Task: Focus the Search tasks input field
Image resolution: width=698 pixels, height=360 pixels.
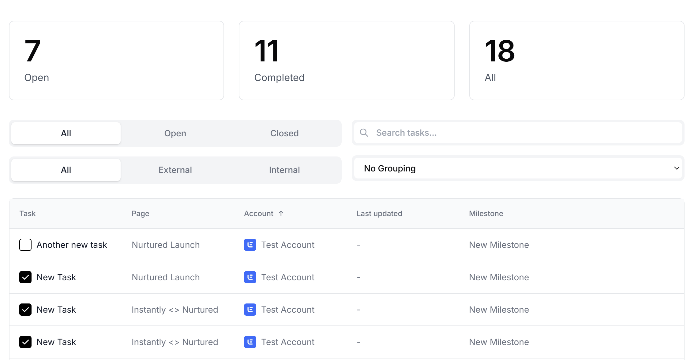Action: (x=520, y=133)
